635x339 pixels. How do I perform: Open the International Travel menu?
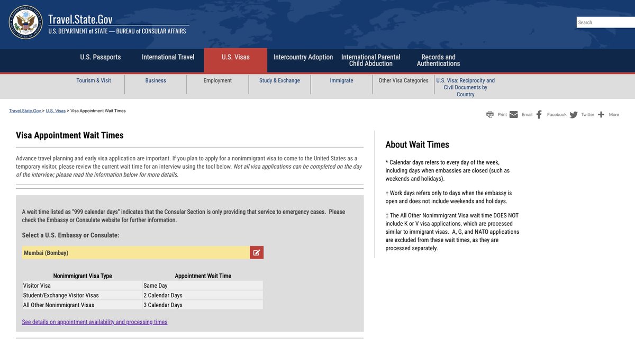click(x=168, y=57)
